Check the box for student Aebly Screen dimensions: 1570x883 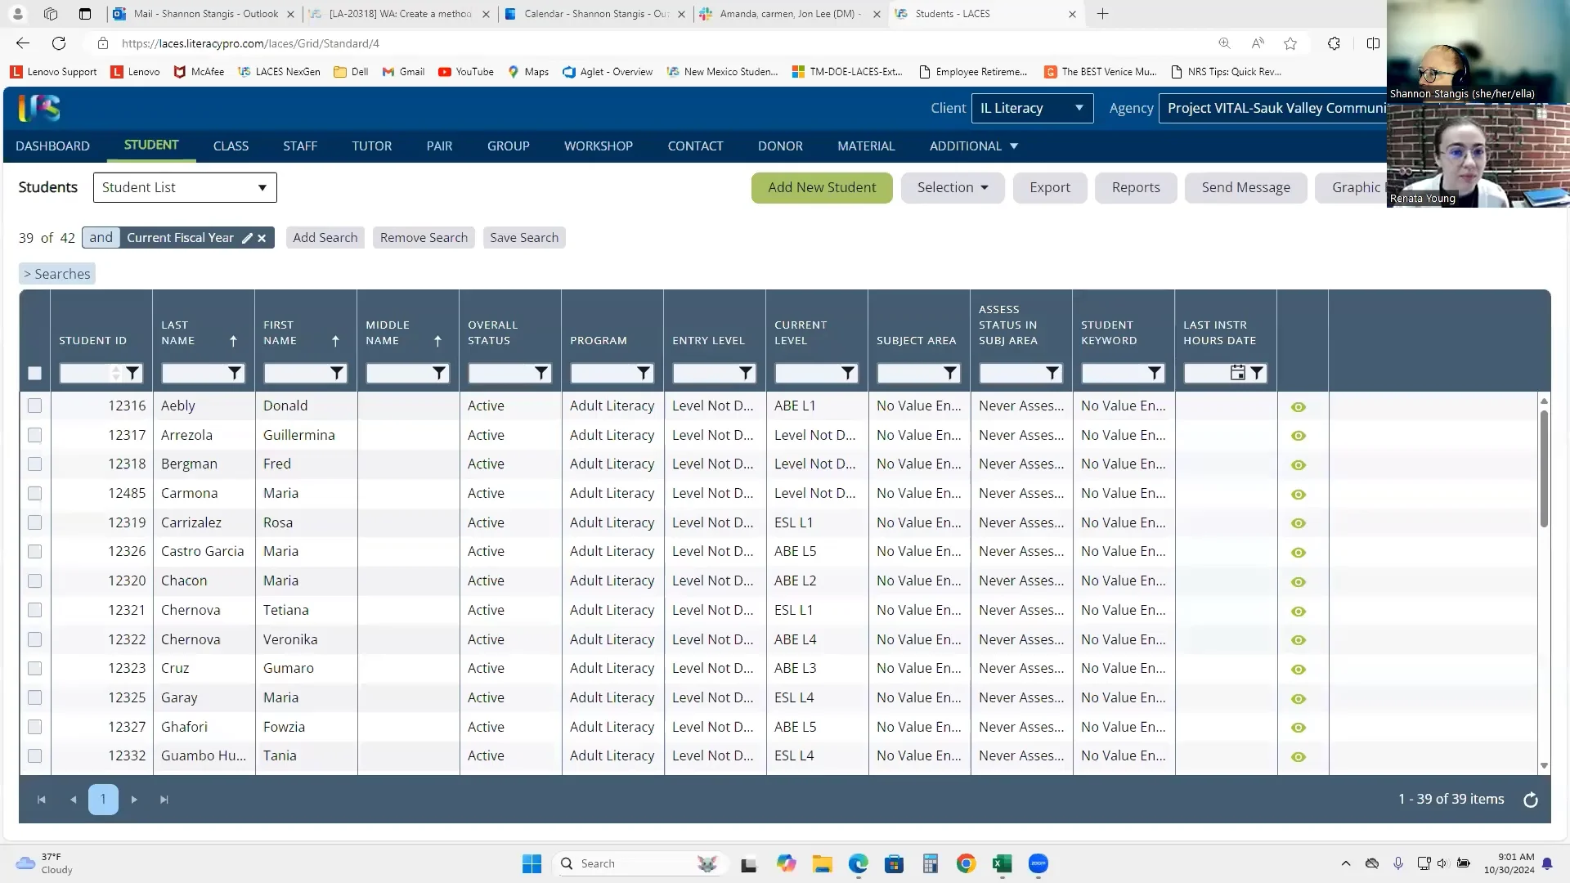[34, 406]
